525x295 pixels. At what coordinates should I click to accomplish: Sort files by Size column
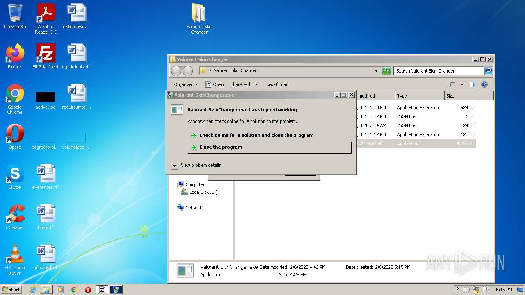[461, 96]
